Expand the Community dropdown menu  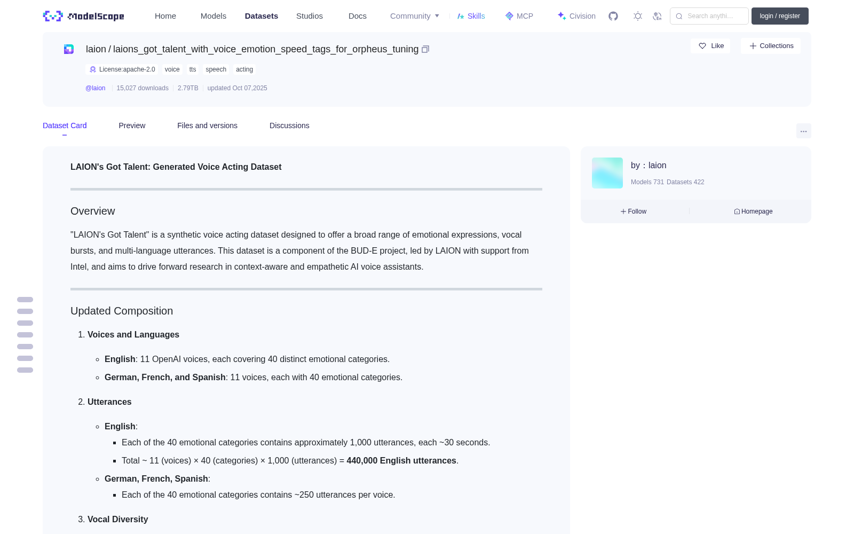(x=415, y=16)
